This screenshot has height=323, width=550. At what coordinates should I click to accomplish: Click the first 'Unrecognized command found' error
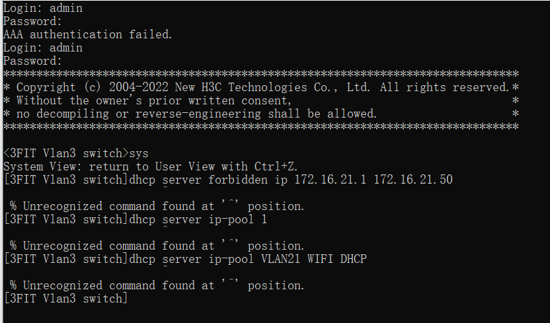[157, 206]
